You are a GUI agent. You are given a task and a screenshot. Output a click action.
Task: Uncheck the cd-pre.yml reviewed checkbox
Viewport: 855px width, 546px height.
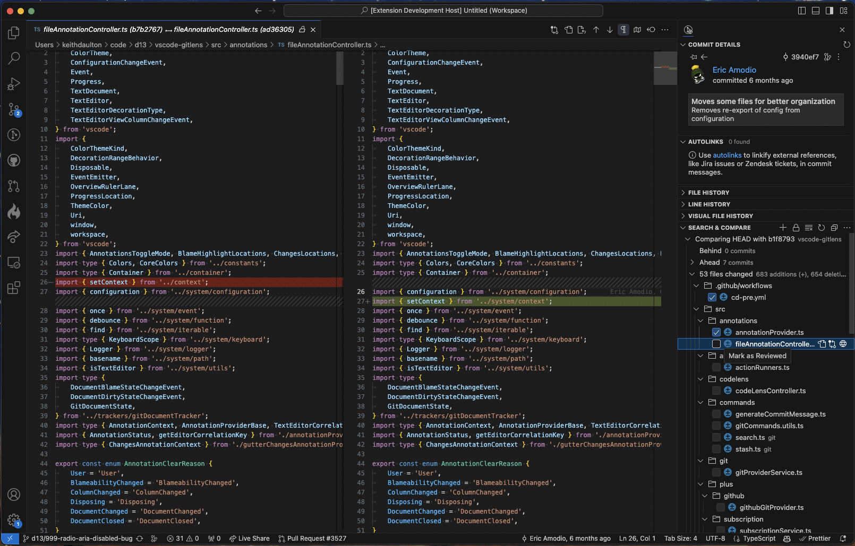pyautogui.click(x=712, y=297)
